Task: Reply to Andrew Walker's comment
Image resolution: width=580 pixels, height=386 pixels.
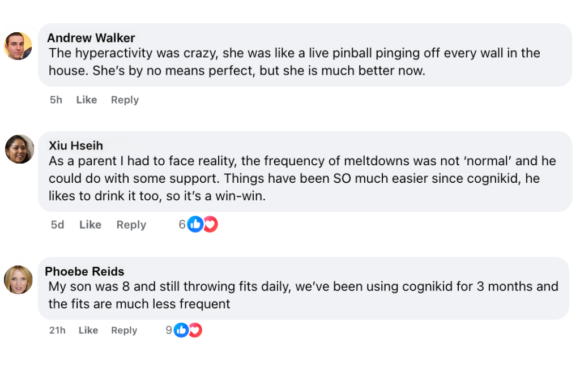Action: point(125,100)
